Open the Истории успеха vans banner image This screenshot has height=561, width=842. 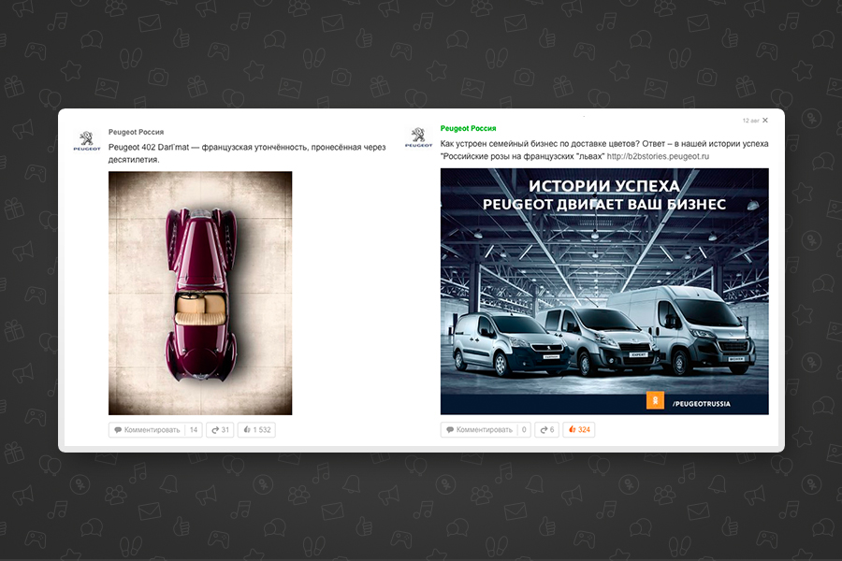click(604, 292)
